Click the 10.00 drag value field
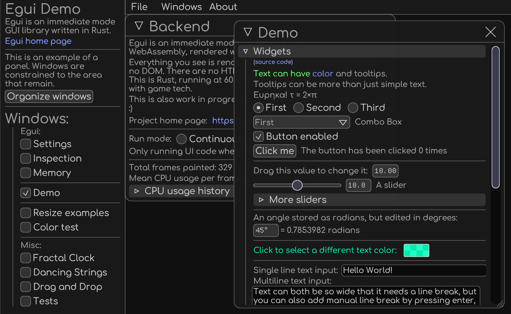The width and height of the screenshot is (511, 314). (386, 171)
